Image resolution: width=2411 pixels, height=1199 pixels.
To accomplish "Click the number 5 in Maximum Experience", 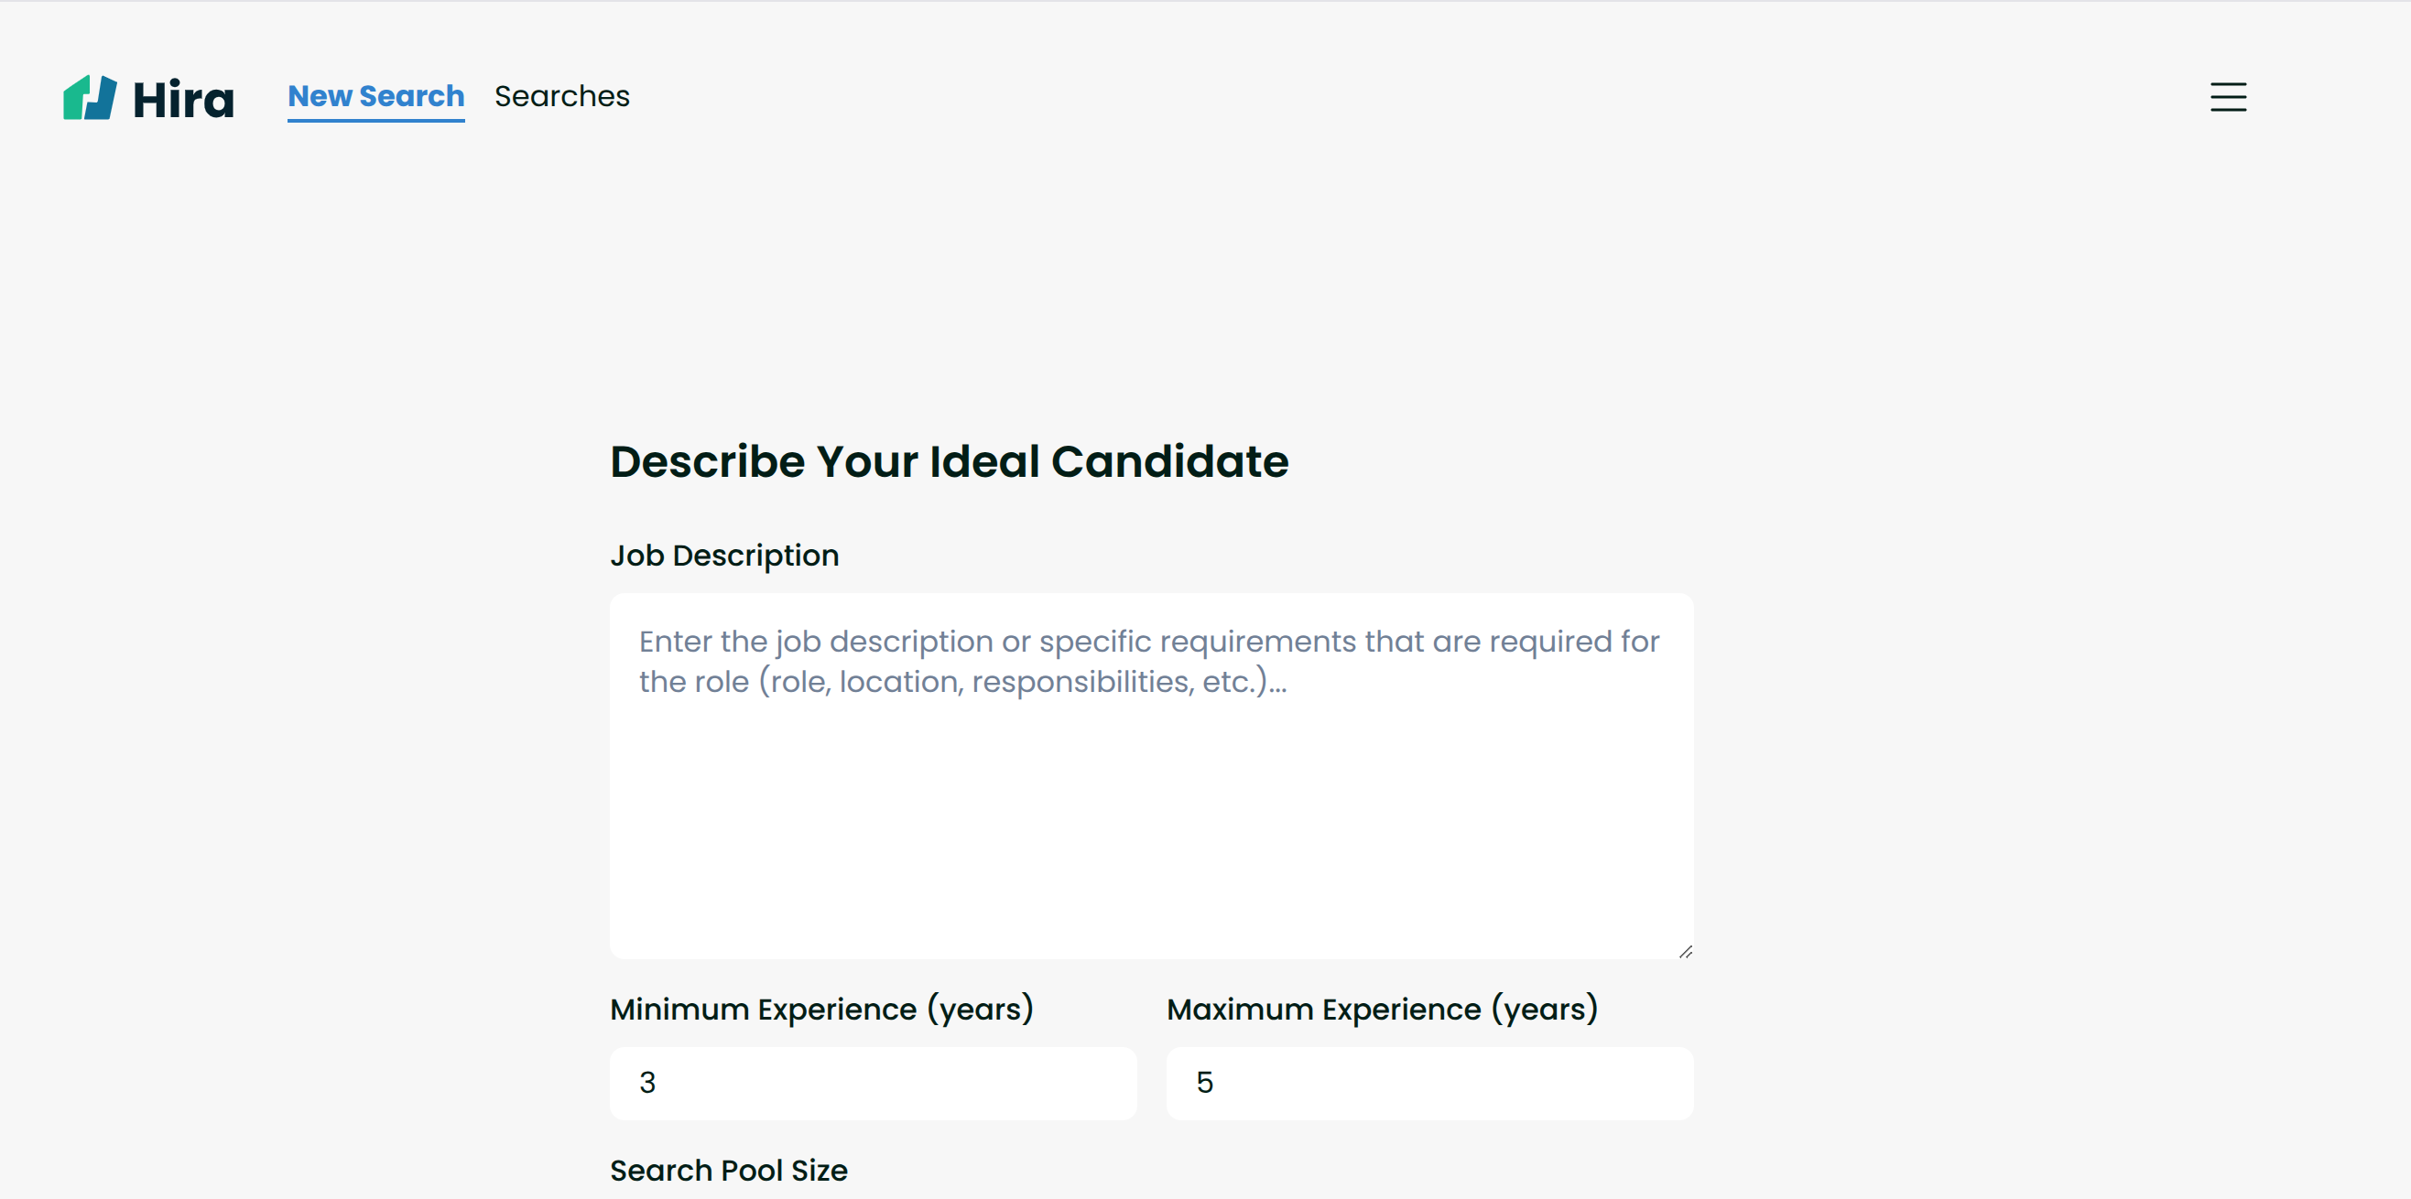I will (1204, 1083).
